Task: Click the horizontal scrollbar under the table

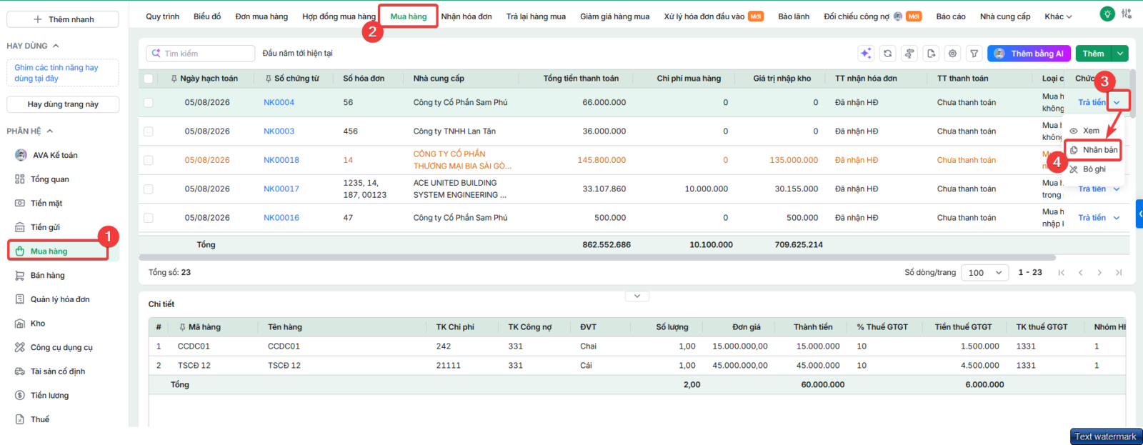Action: click(597, 257)
